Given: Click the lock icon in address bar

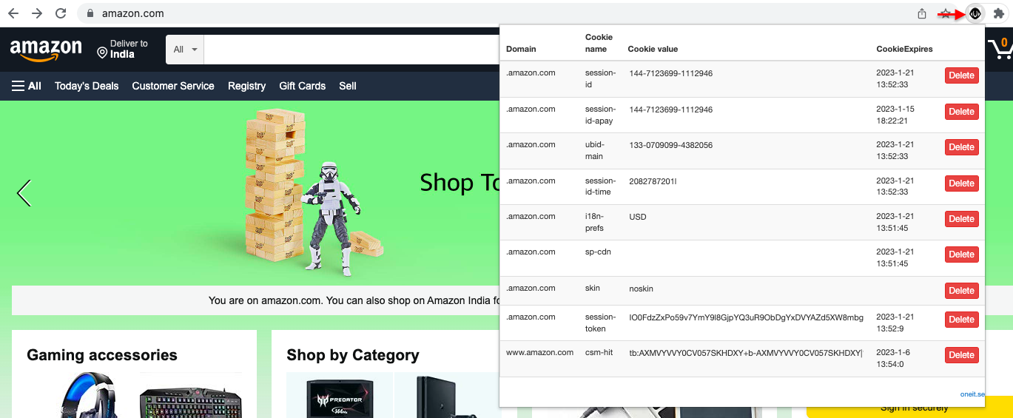Looking at the screenshot, I should click(x=90, y=13).
